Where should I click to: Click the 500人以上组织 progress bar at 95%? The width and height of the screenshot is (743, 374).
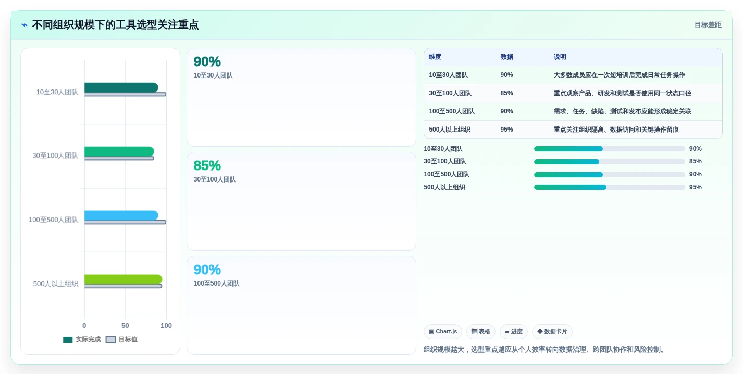610,187
